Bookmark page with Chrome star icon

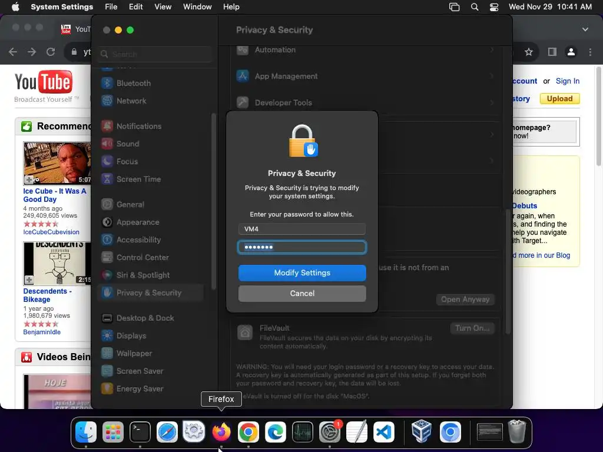click(529, 52)
